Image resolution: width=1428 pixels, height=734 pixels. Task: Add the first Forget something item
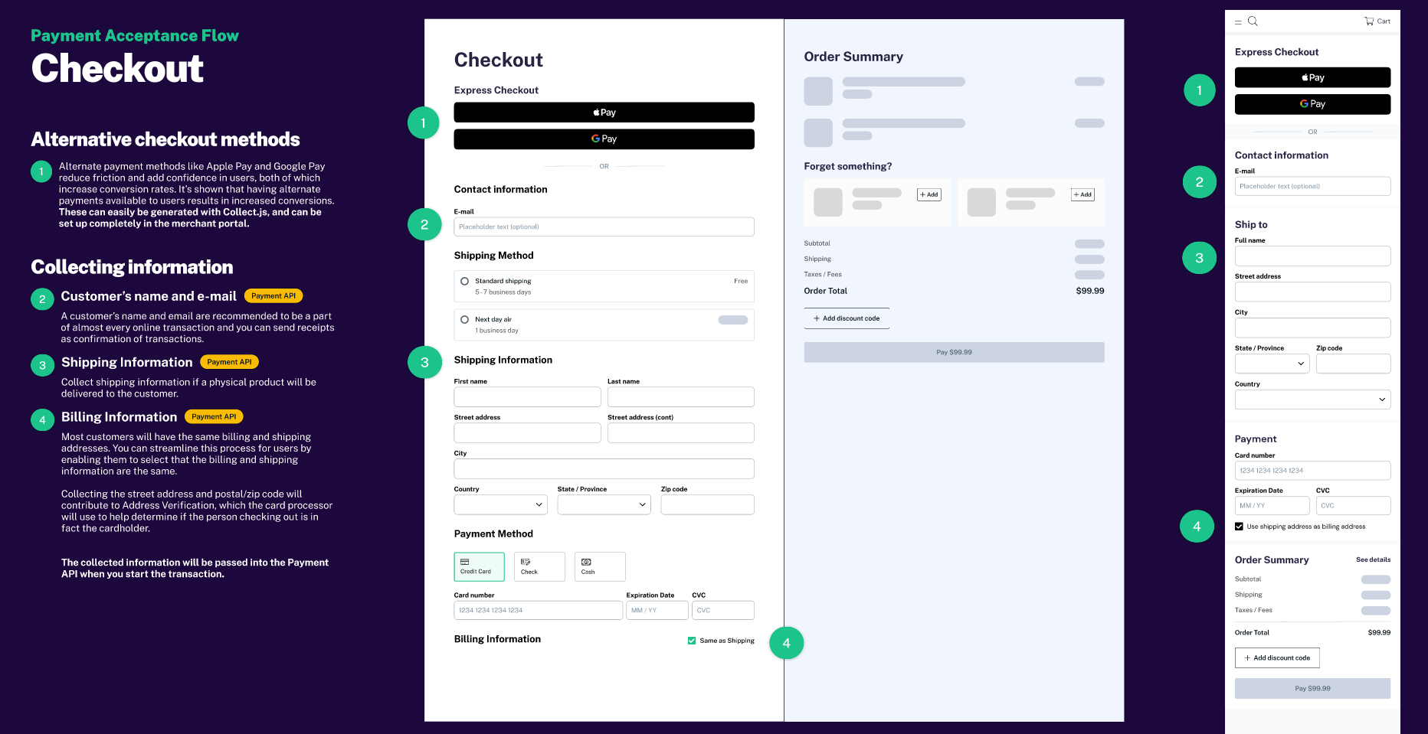(929, 194)
